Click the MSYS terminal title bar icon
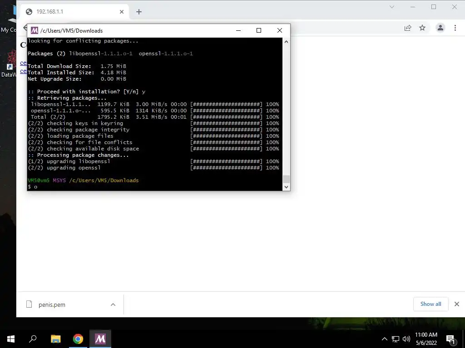The image size is (465, 348). pos(35,30)
